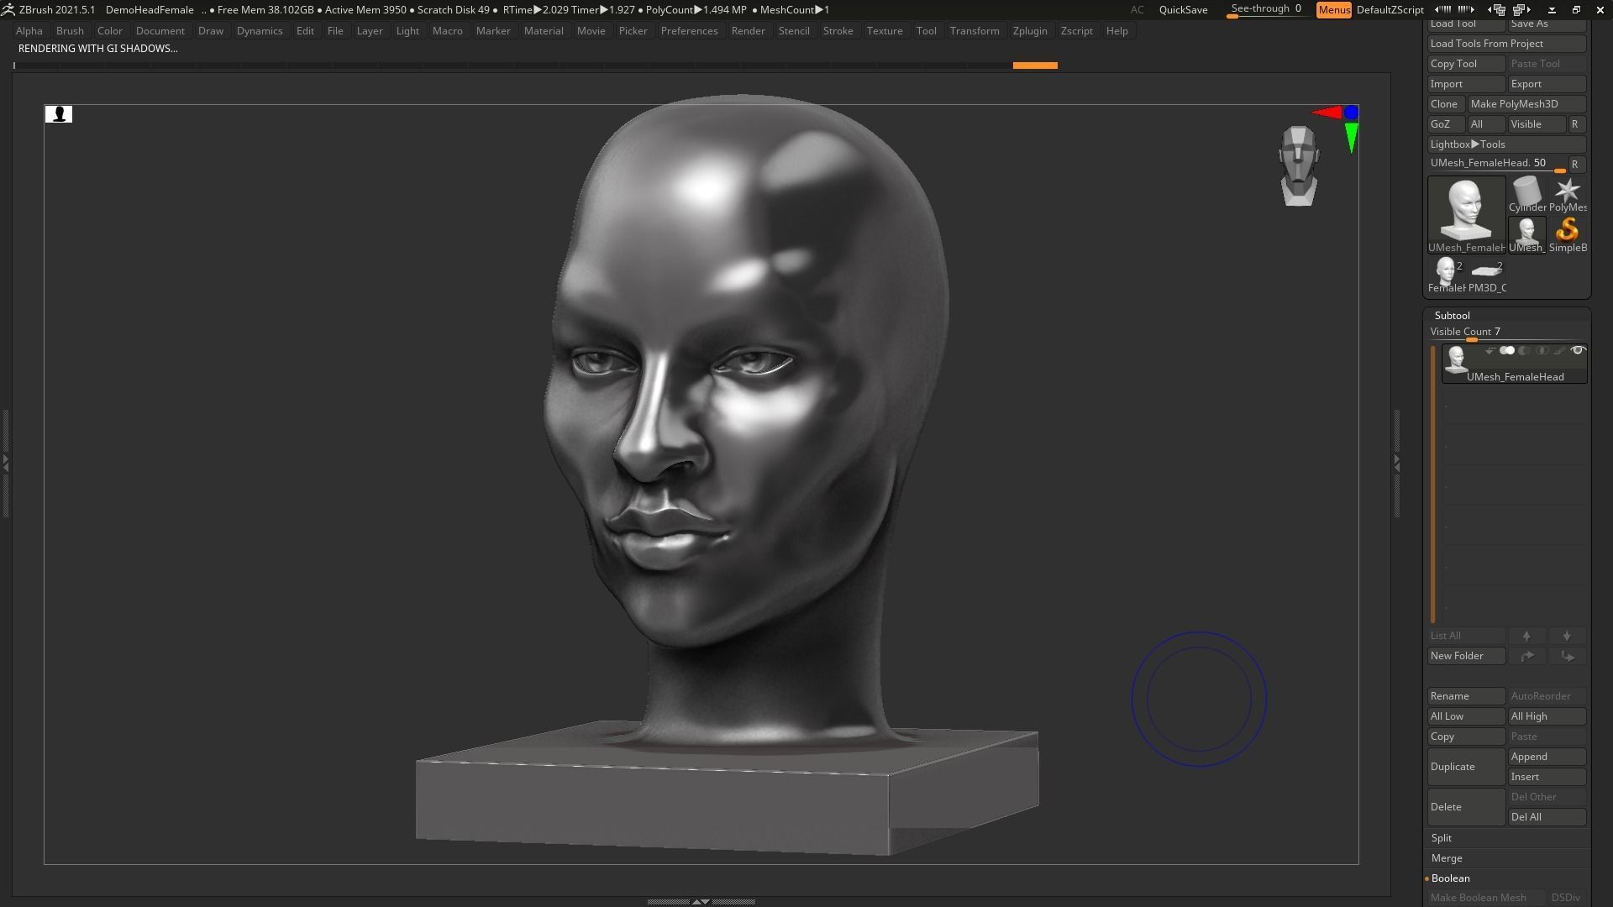
Task: Click the GoZ button
Action: 1446,124
